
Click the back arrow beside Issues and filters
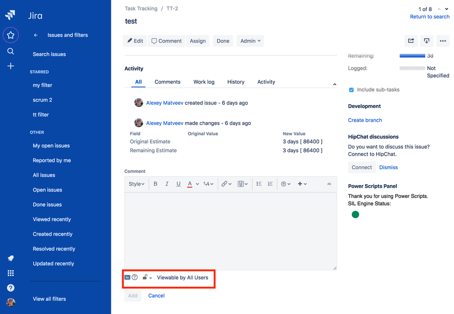coord(35,35)
